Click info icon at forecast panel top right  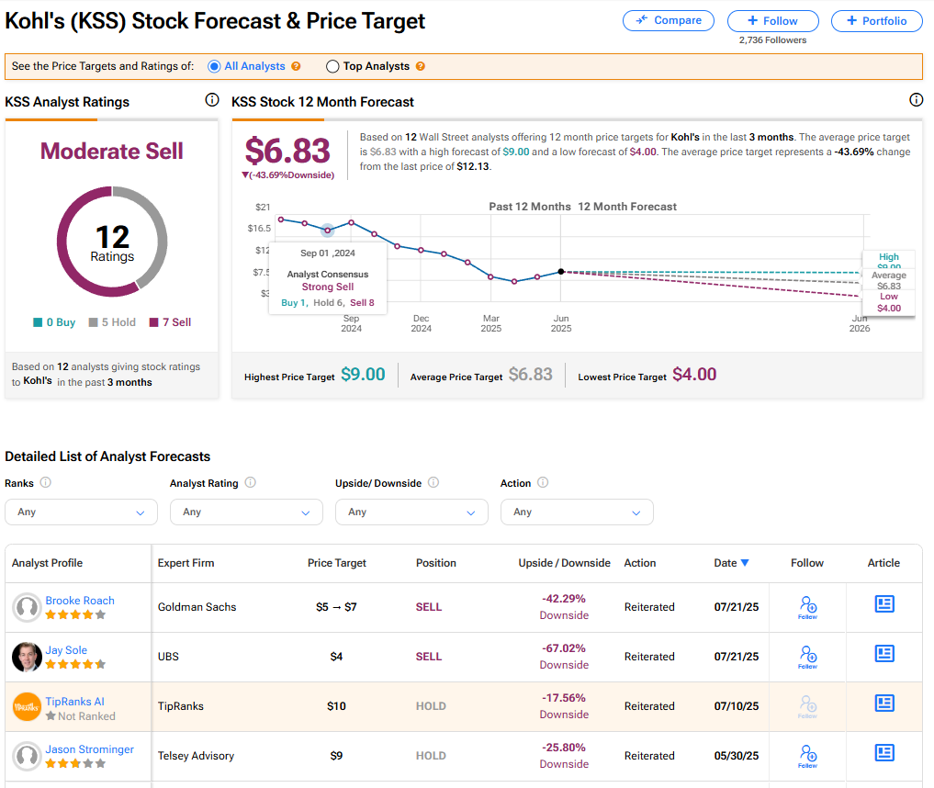point(916,100)
